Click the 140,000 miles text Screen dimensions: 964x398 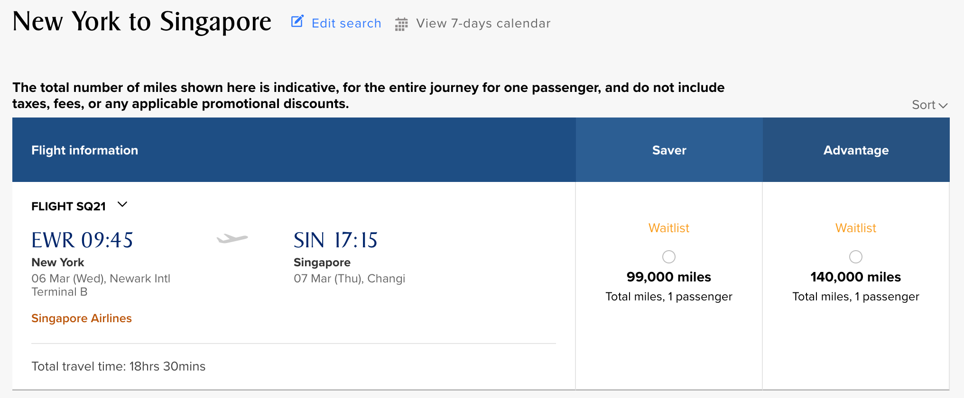pos(856,277)
